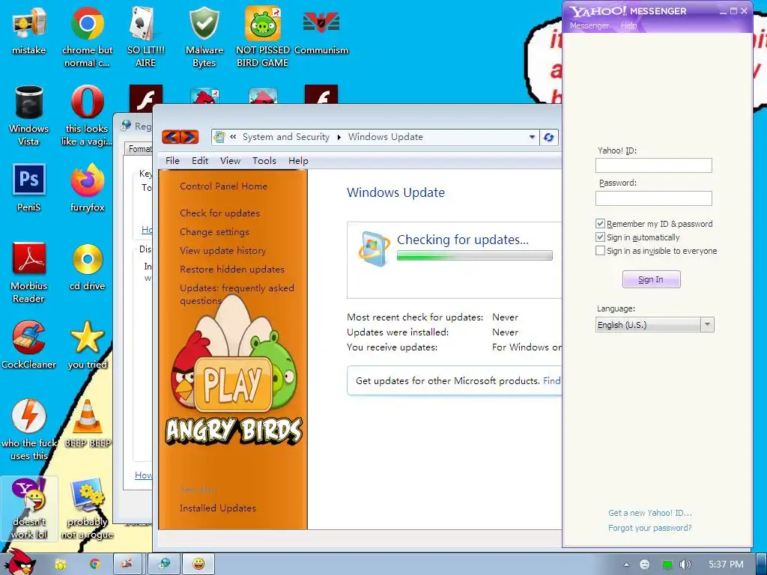The width and height of the screenshot is (767, 575).
Task: Click the Password input field
Action: tap(653, 198)
